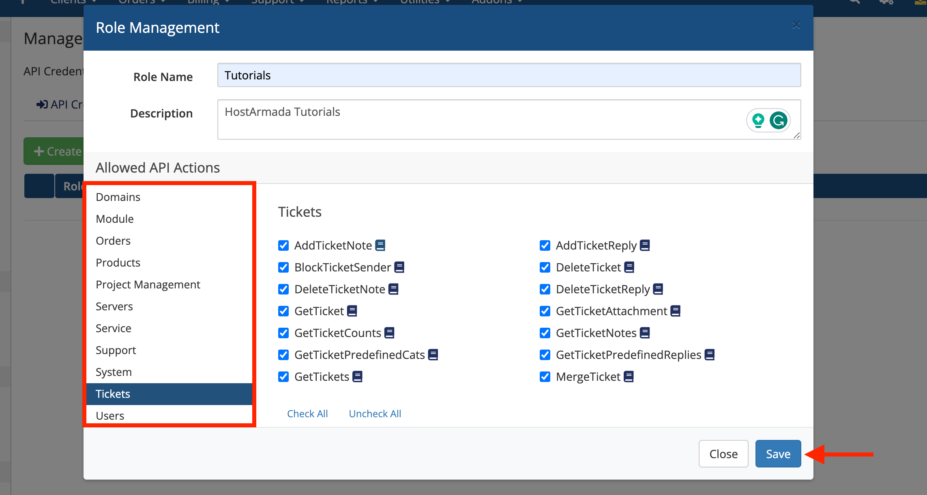Open GetTicketPredefinedReplies documentation book icon

click(x=710, y=355)
